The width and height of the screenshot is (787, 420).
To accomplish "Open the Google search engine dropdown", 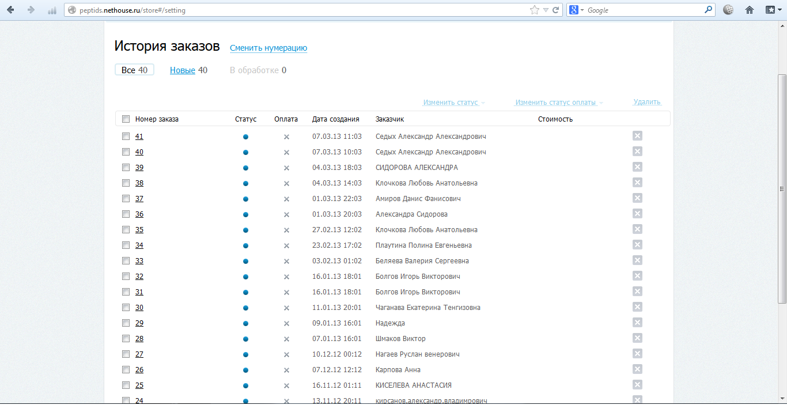I will click(576, 10).
